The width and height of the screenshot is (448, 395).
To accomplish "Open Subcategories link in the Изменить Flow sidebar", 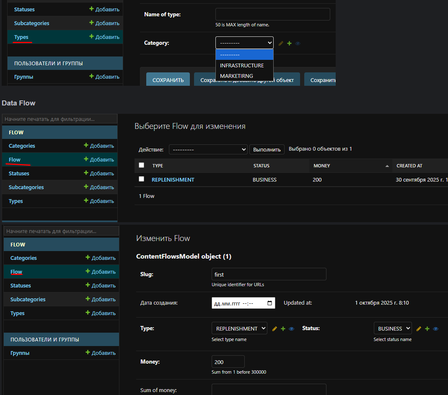I will tap(28, 300).
